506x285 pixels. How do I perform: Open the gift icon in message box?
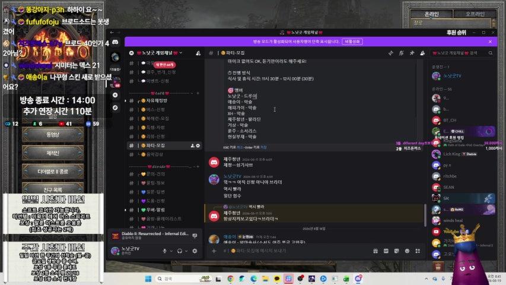(x=375, y=251)
